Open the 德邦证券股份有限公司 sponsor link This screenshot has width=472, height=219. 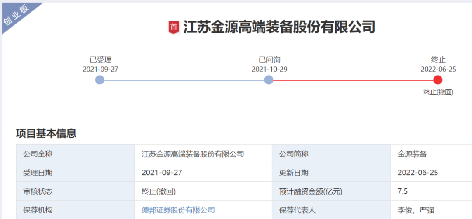[x=178, y=210]
